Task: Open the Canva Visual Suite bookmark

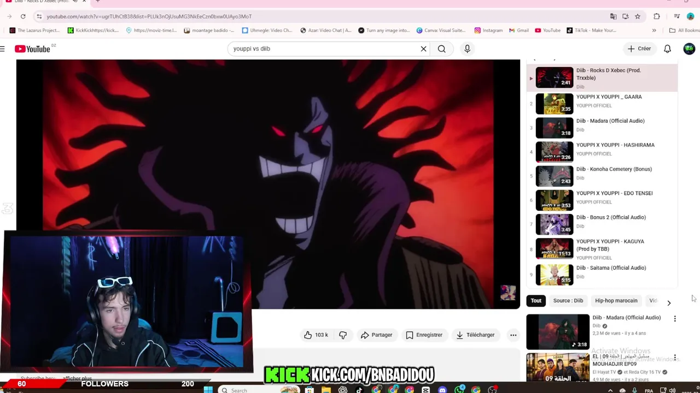Action: tap(441, 30)
